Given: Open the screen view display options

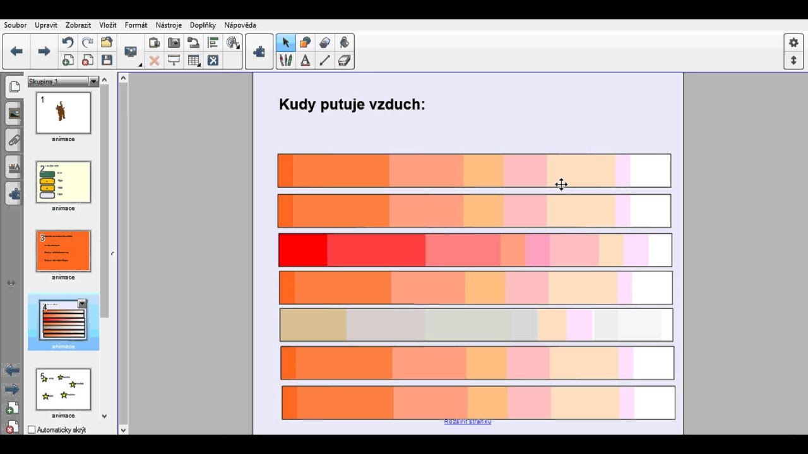Looking at the screenshot, I should [131, 52].
